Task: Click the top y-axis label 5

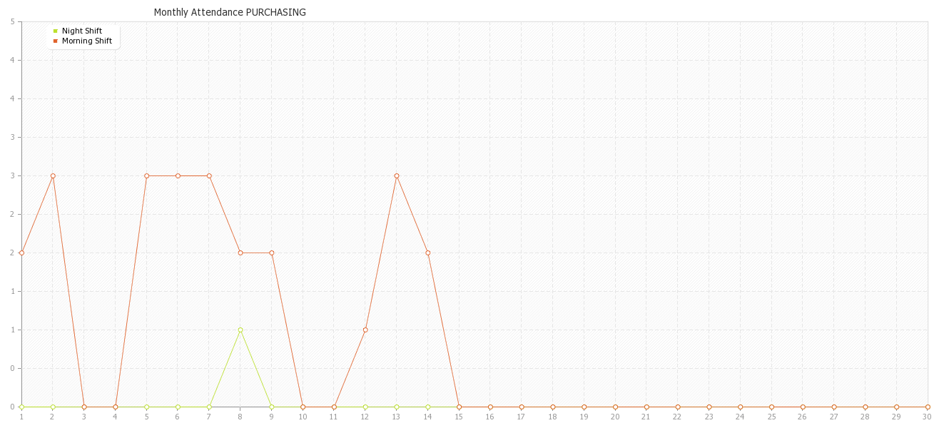Action: tap(13, 21)
